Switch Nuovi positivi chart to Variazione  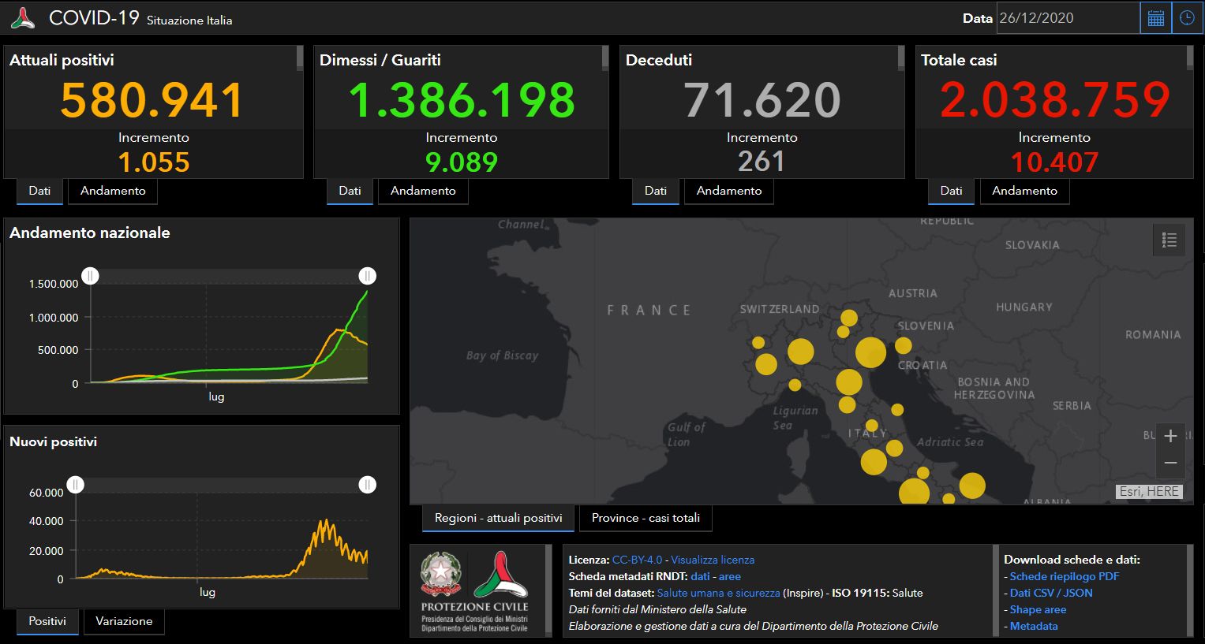124,621
